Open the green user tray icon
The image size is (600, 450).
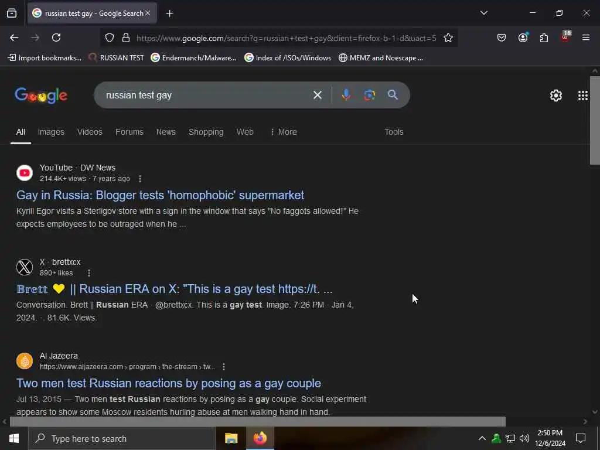[496, 438]
